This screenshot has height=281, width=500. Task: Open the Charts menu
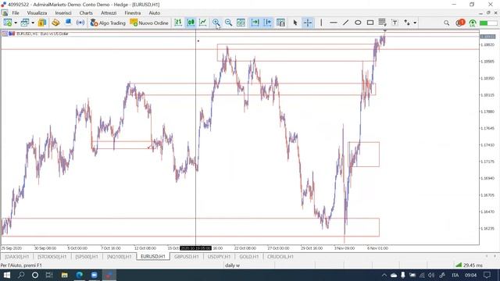86,13
